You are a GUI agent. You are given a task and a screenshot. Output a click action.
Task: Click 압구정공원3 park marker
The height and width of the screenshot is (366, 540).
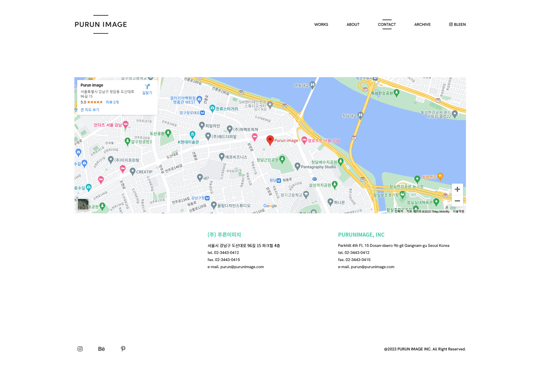(x=127, y=141)
